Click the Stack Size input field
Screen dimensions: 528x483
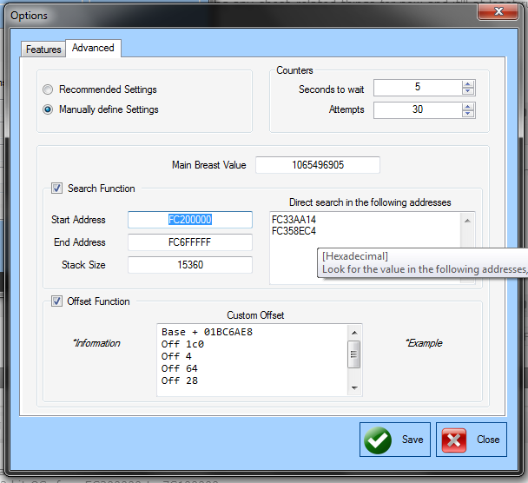[x=189, y=265]
